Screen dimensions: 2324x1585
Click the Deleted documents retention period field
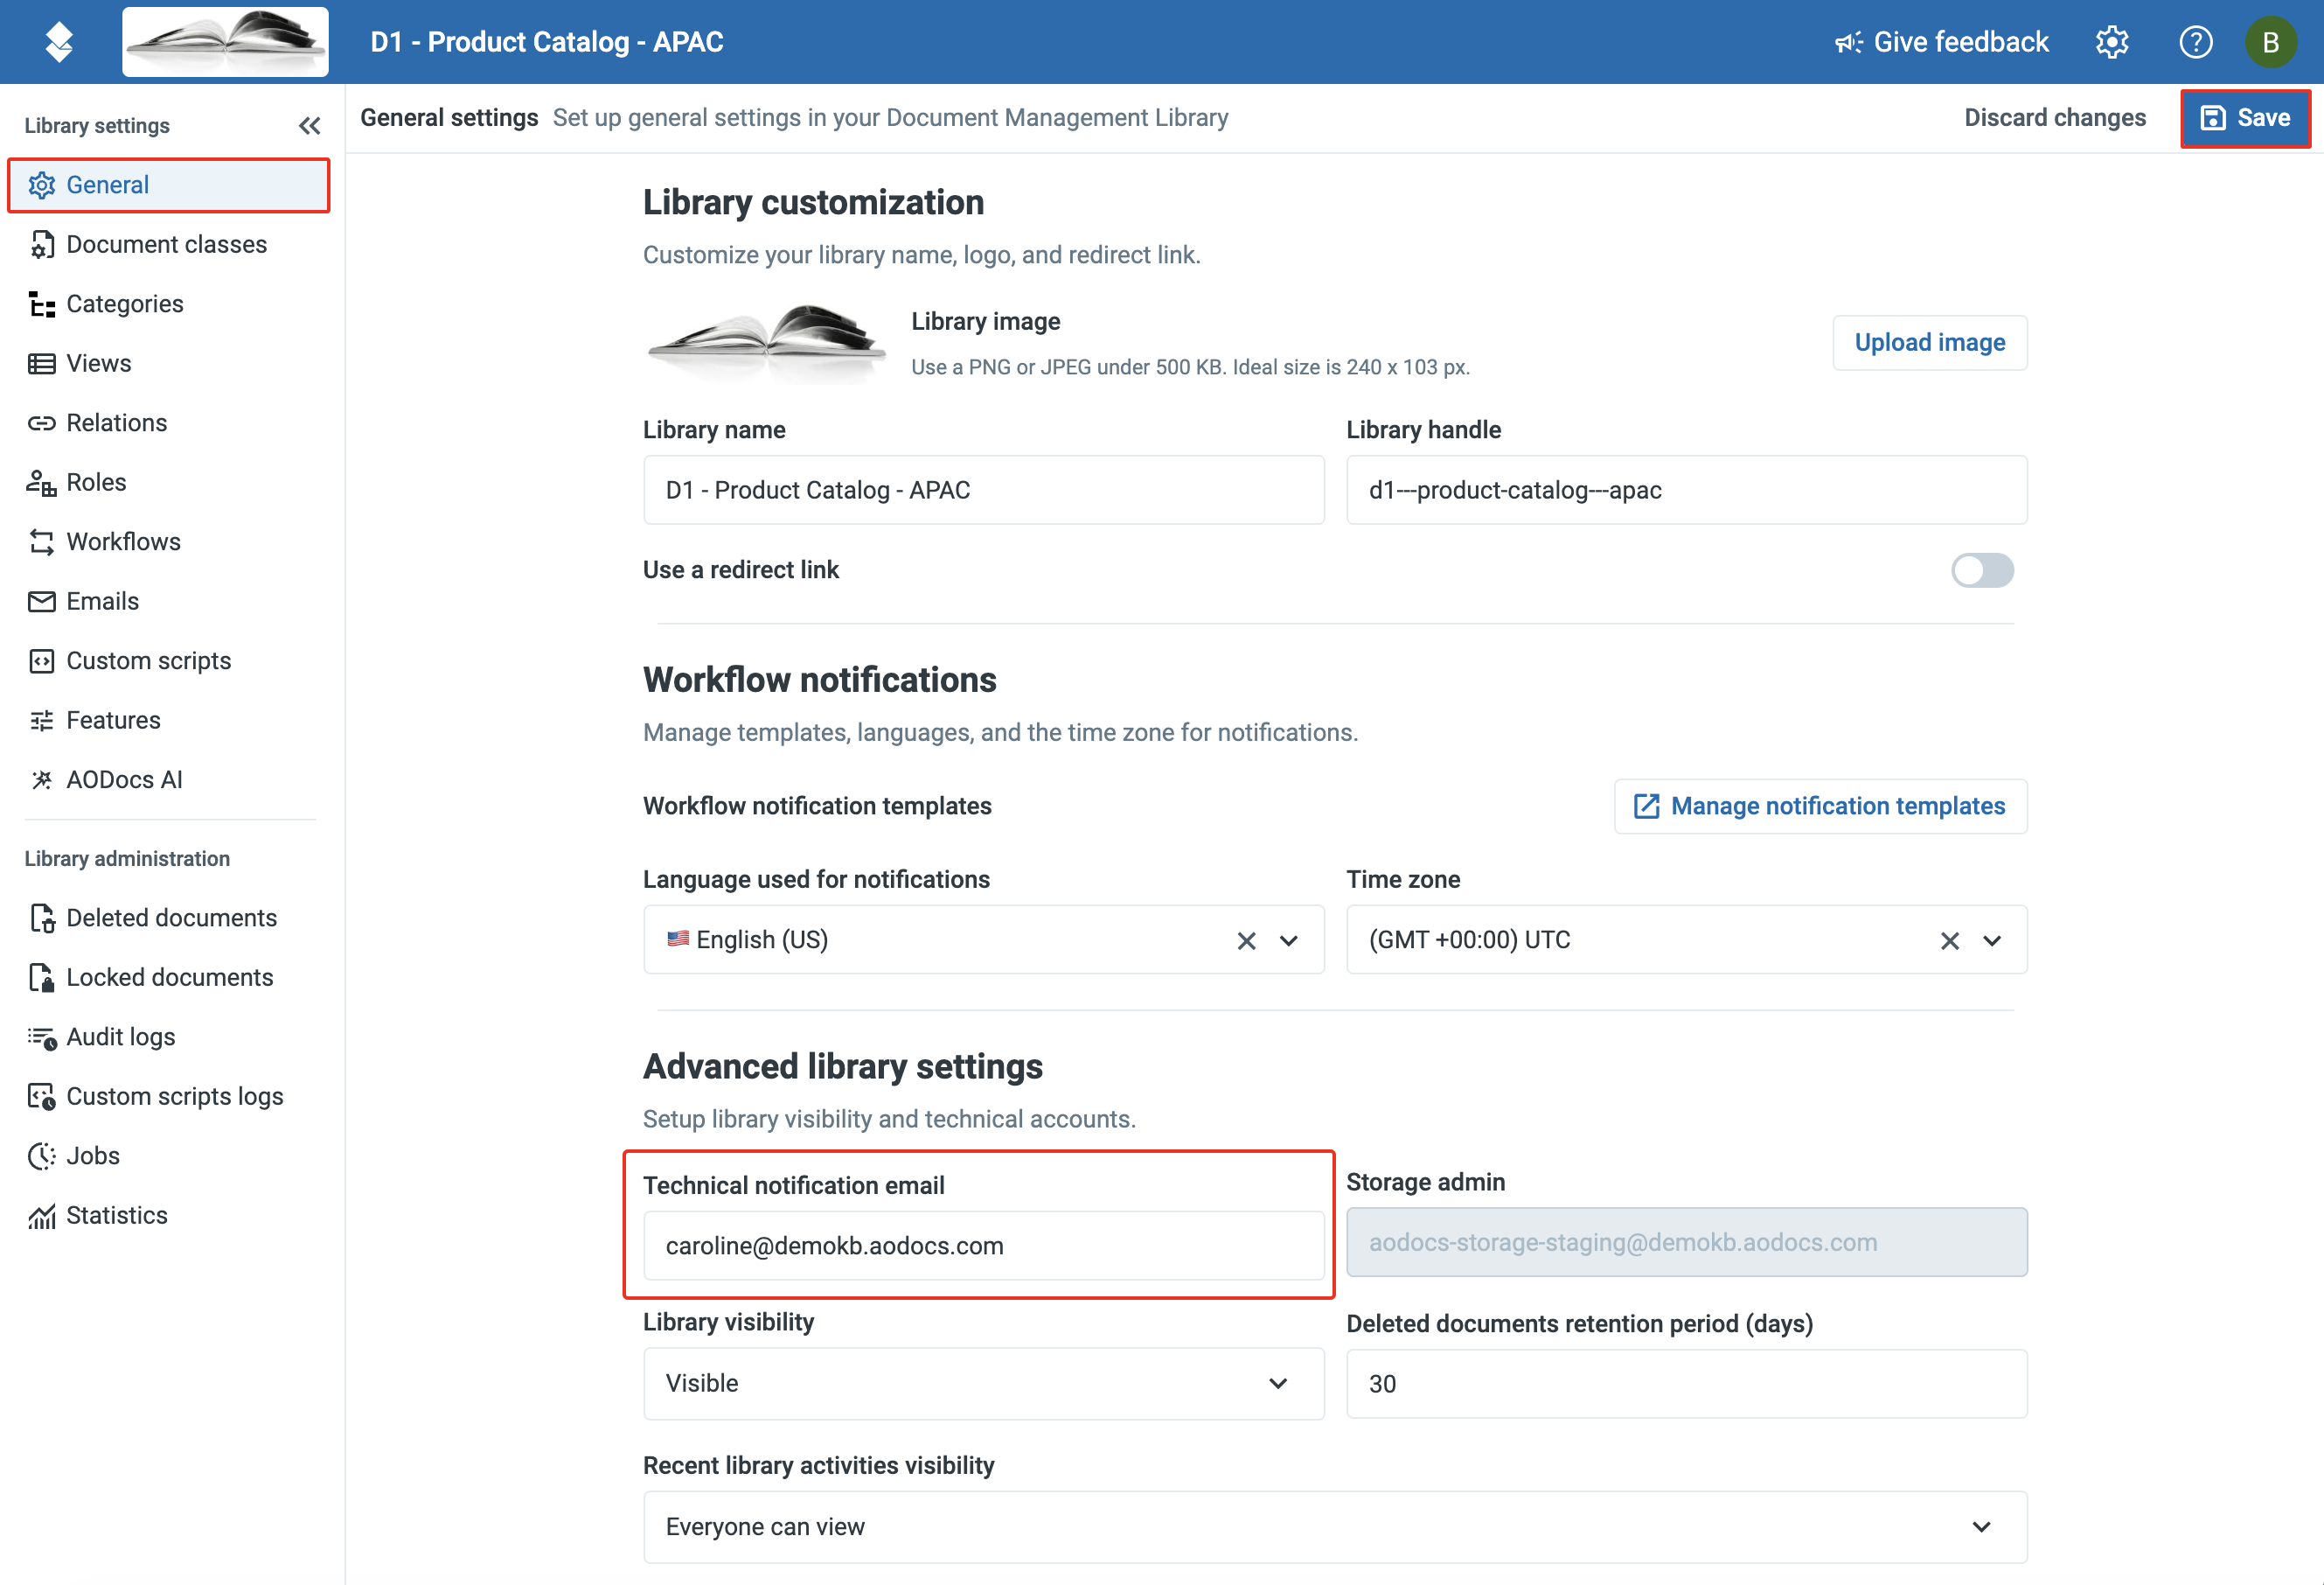(1686, 1385)
